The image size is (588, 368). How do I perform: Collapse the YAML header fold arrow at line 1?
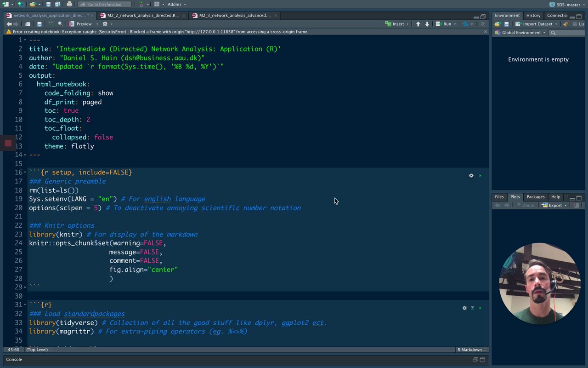[x=25, y=40]
